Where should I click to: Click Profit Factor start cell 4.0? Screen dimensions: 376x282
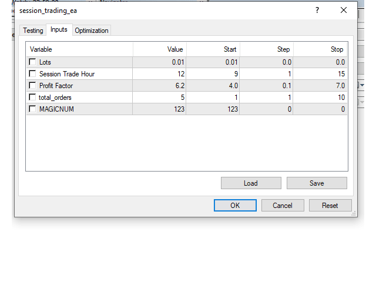(x=213, y=86)
